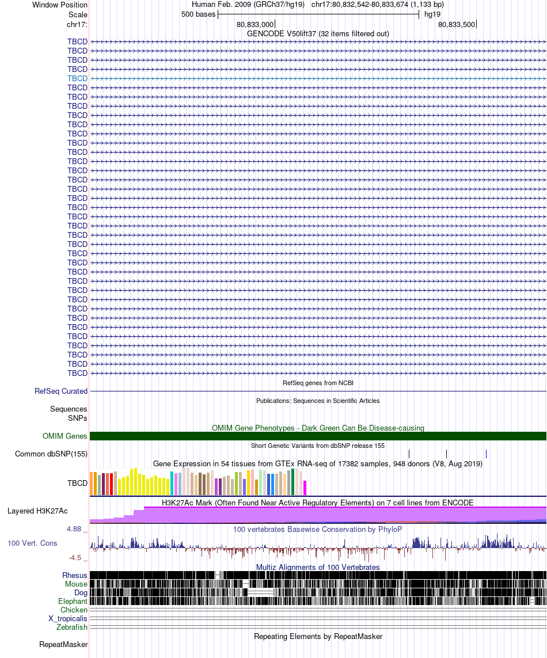Screen dimensions: 547x658
Task: Click the Rhesus alignment row
Action: coord(318,575)
